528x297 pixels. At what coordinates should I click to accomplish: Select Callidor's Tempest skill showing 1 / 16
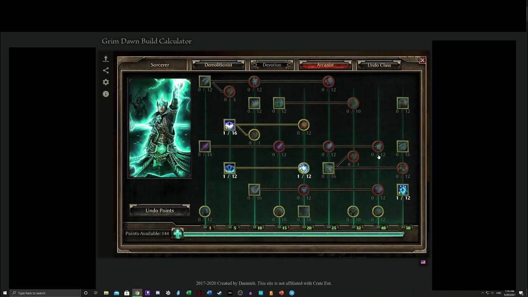tap(229, 125)
